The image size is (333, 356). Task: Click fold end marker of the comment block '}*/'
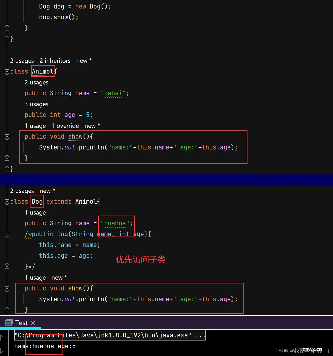pyautogui.click(x=7, y=266)
